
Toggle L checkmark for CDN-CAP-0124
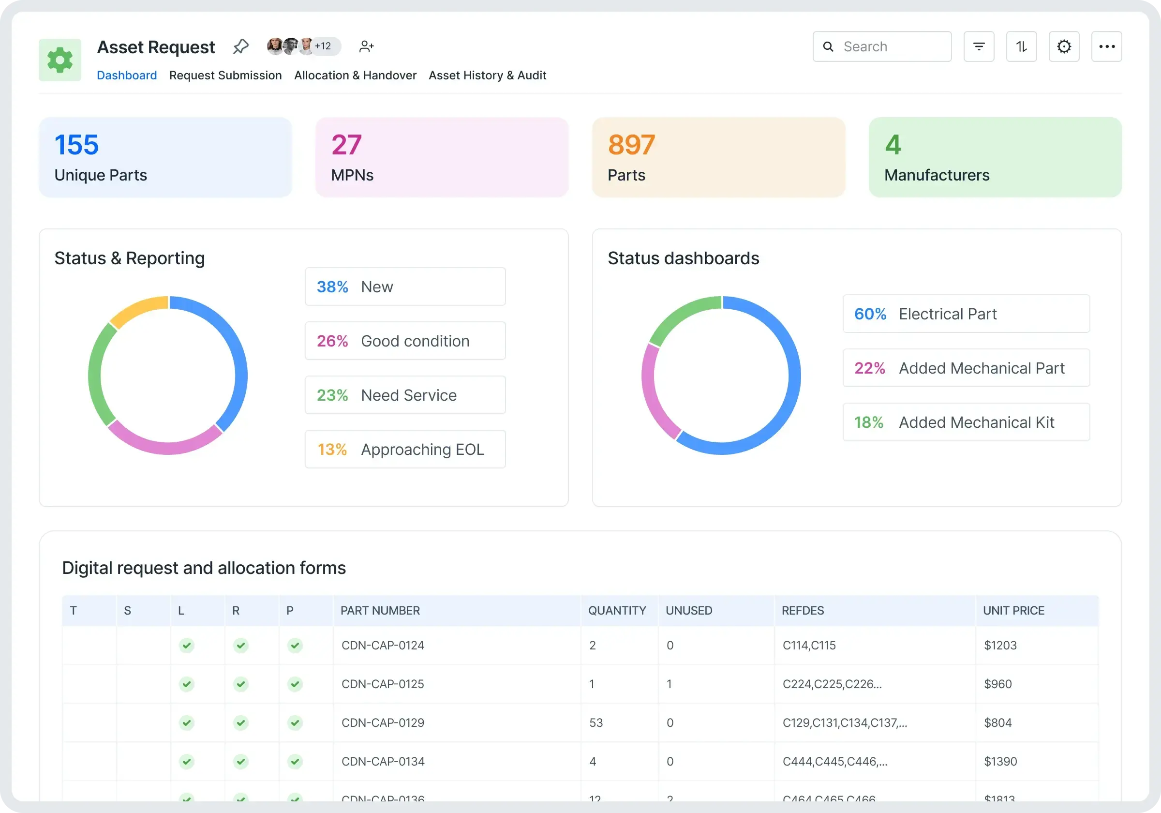tap(187, 645)
